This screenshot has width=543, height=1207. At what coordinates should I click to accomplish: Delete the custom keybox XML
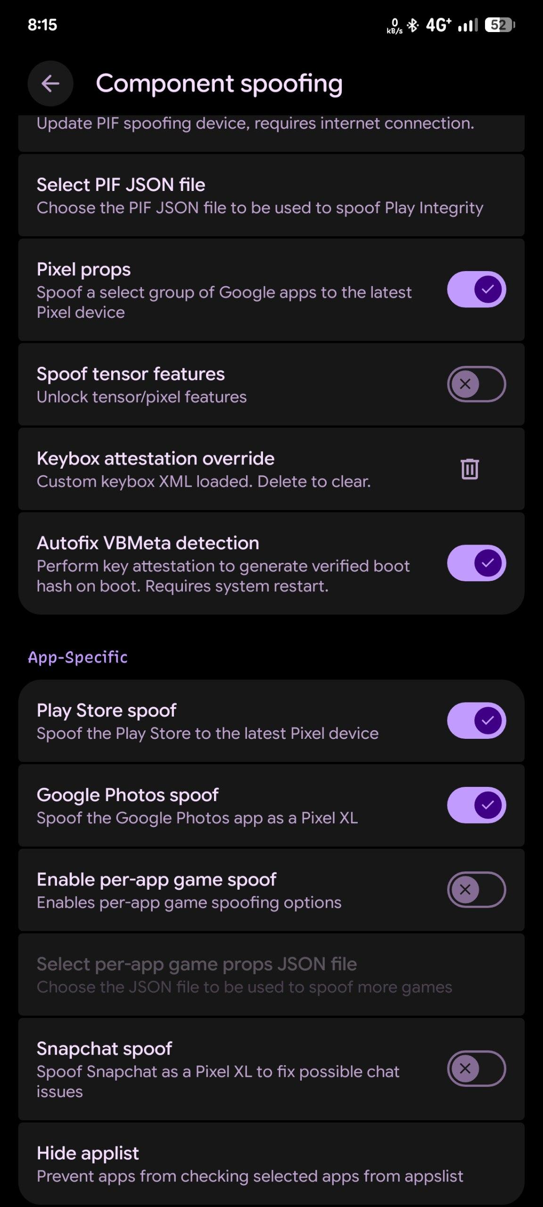click(469, 469)
